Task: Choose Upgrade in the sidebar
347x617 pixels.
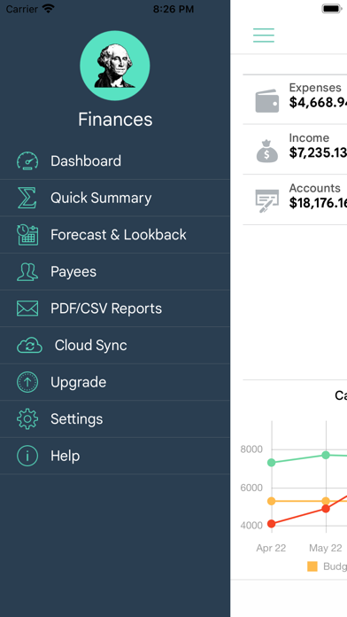Action: (115, 382)
